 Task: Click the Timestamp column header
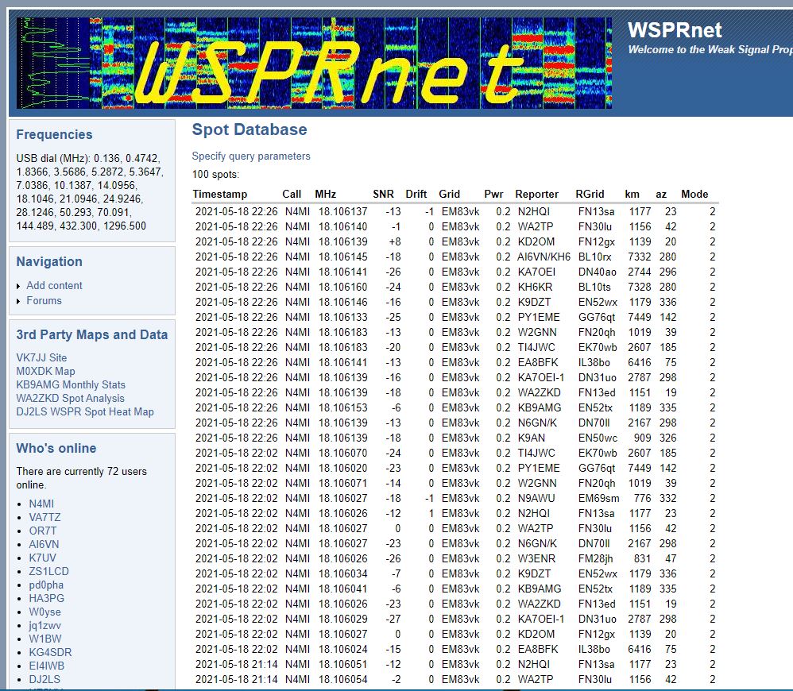point(220,194)
